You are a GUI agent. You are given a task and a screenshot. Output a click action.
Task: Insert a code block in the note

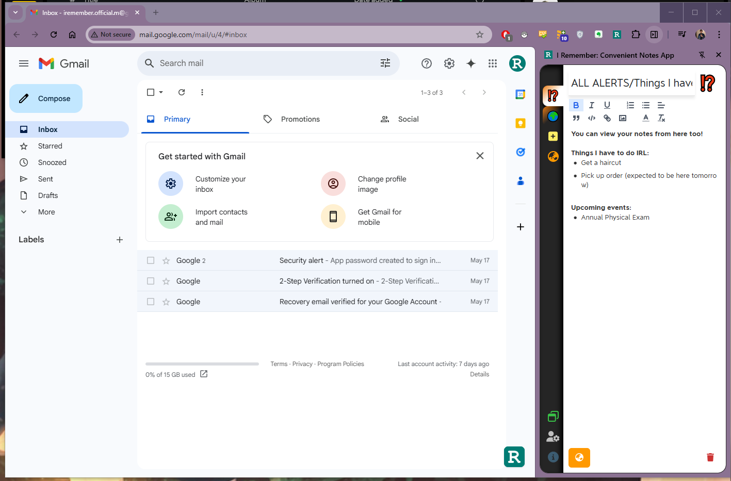(591, 118)
